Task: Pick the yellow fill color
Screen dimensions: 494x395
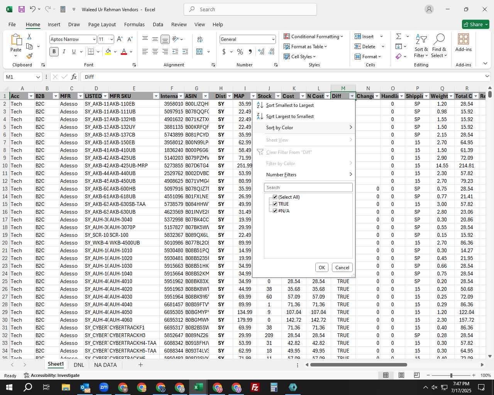Action: [x=108, y=51]
